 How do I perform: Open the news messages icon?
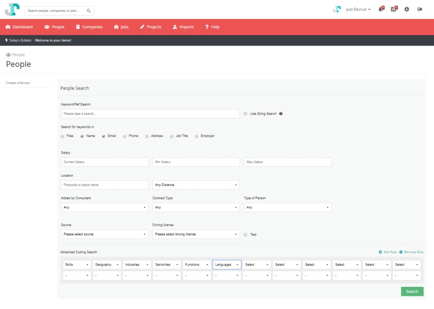(x=394, y=9)
